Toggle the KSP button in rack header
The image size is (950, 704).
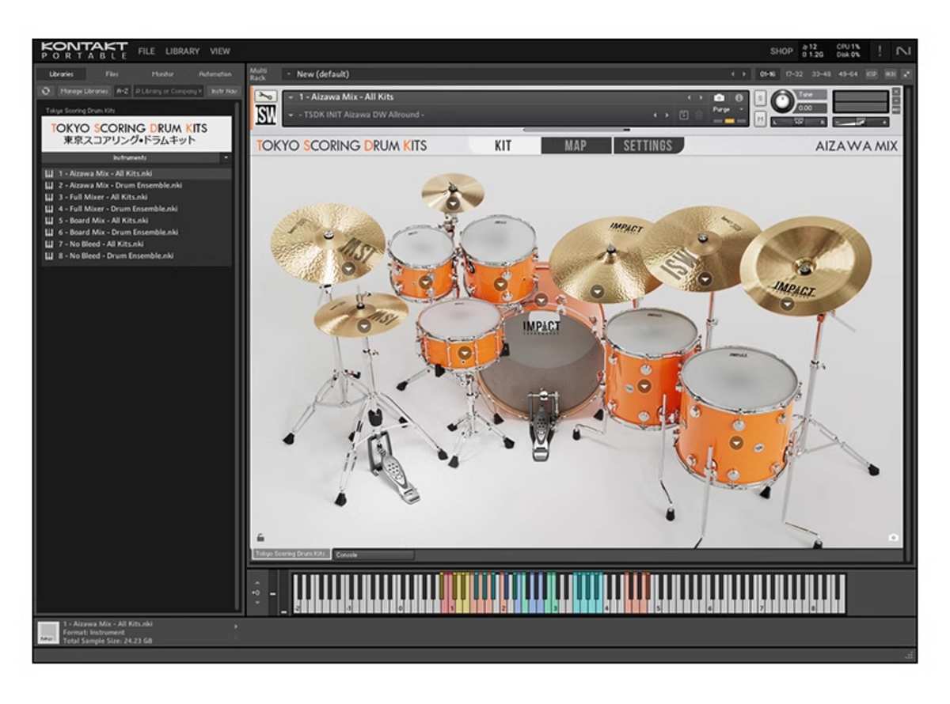(871, 74)
